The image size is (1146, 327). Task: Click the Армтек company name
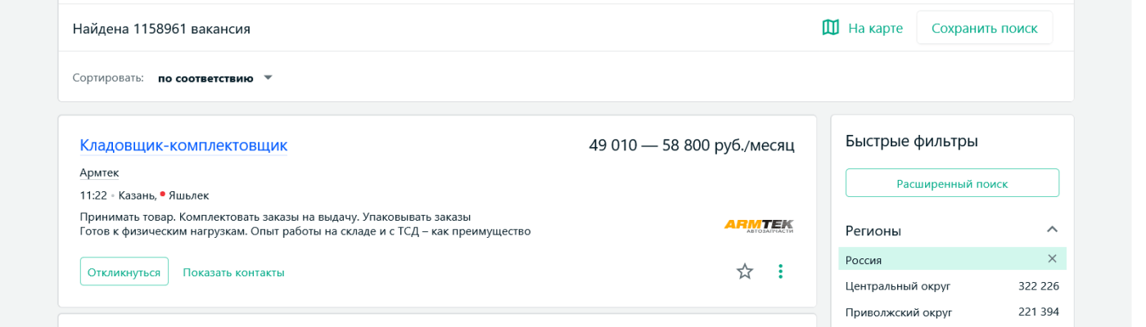[x=99, y=172]
